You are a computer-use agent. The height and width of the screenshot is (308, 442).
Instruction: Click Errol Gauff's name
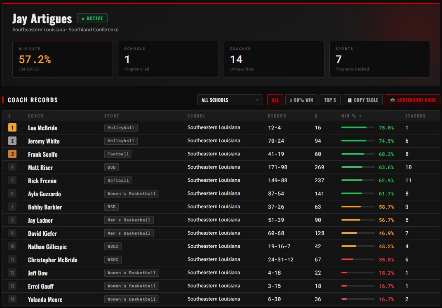point(40,286)
